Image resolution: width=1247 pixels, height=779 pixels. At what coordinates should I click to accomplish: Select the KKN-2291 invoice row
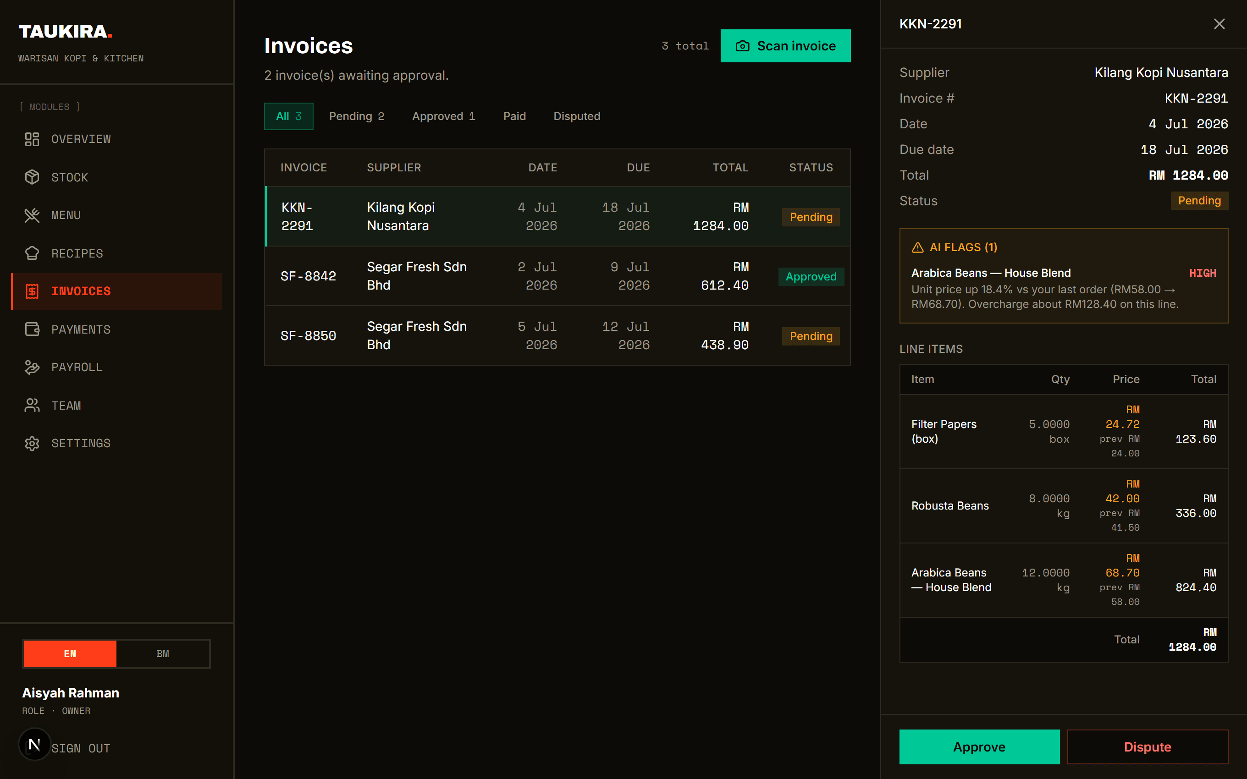(x=557, y=216)
